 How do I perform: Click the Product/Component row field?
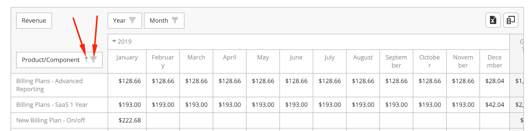tap(59, 60)
